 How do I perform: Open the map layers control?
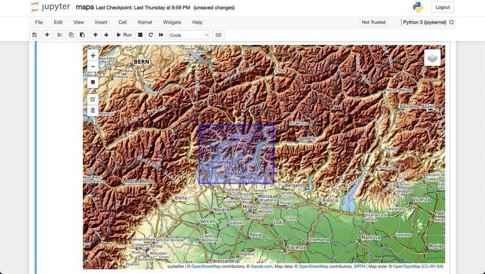[432, 58]
